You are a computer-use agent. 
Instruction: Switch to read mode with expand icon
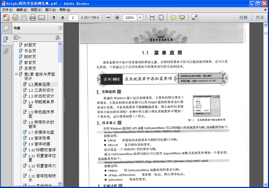(195, 18)
